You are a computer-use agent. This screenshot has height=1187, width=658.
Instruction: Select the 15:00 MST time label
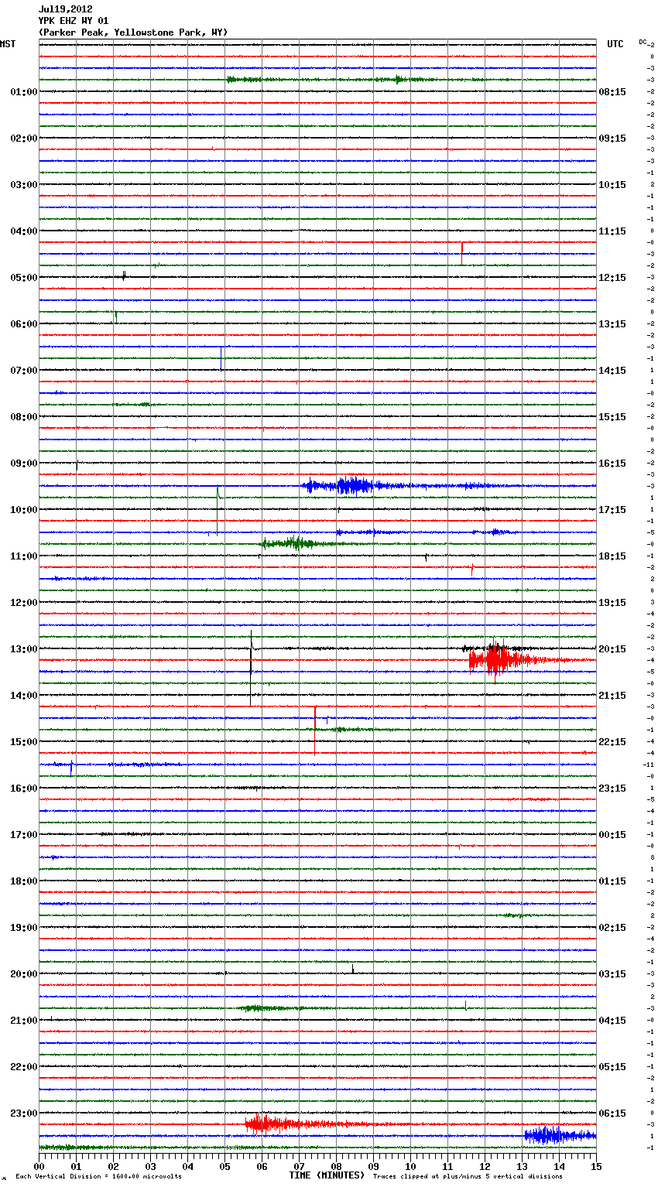(x=23, y=742)
